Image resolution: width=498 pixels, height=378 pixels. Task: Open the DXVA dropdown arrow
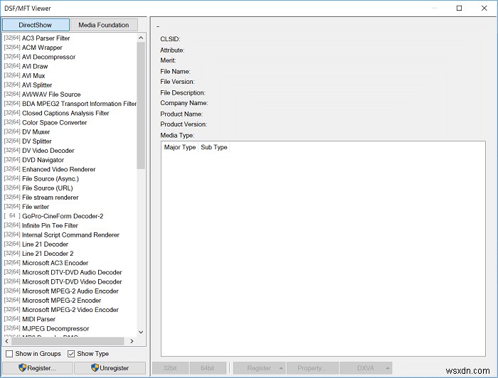tap(388, 368)
